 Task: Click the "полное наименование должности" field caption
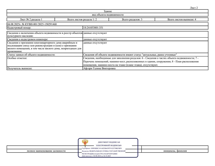[x=46, y=151]
